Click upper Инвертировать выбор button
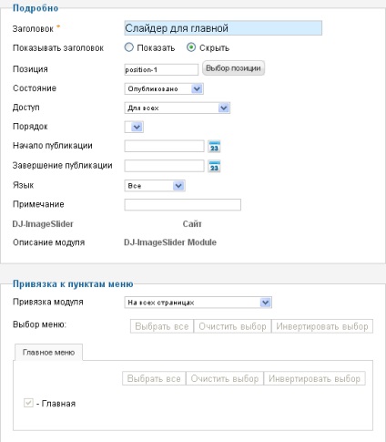 pyautogui.click(x=322, y=326)
